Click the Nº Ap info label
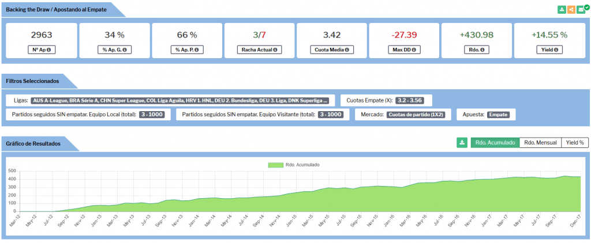 click(x=42, y=50)
